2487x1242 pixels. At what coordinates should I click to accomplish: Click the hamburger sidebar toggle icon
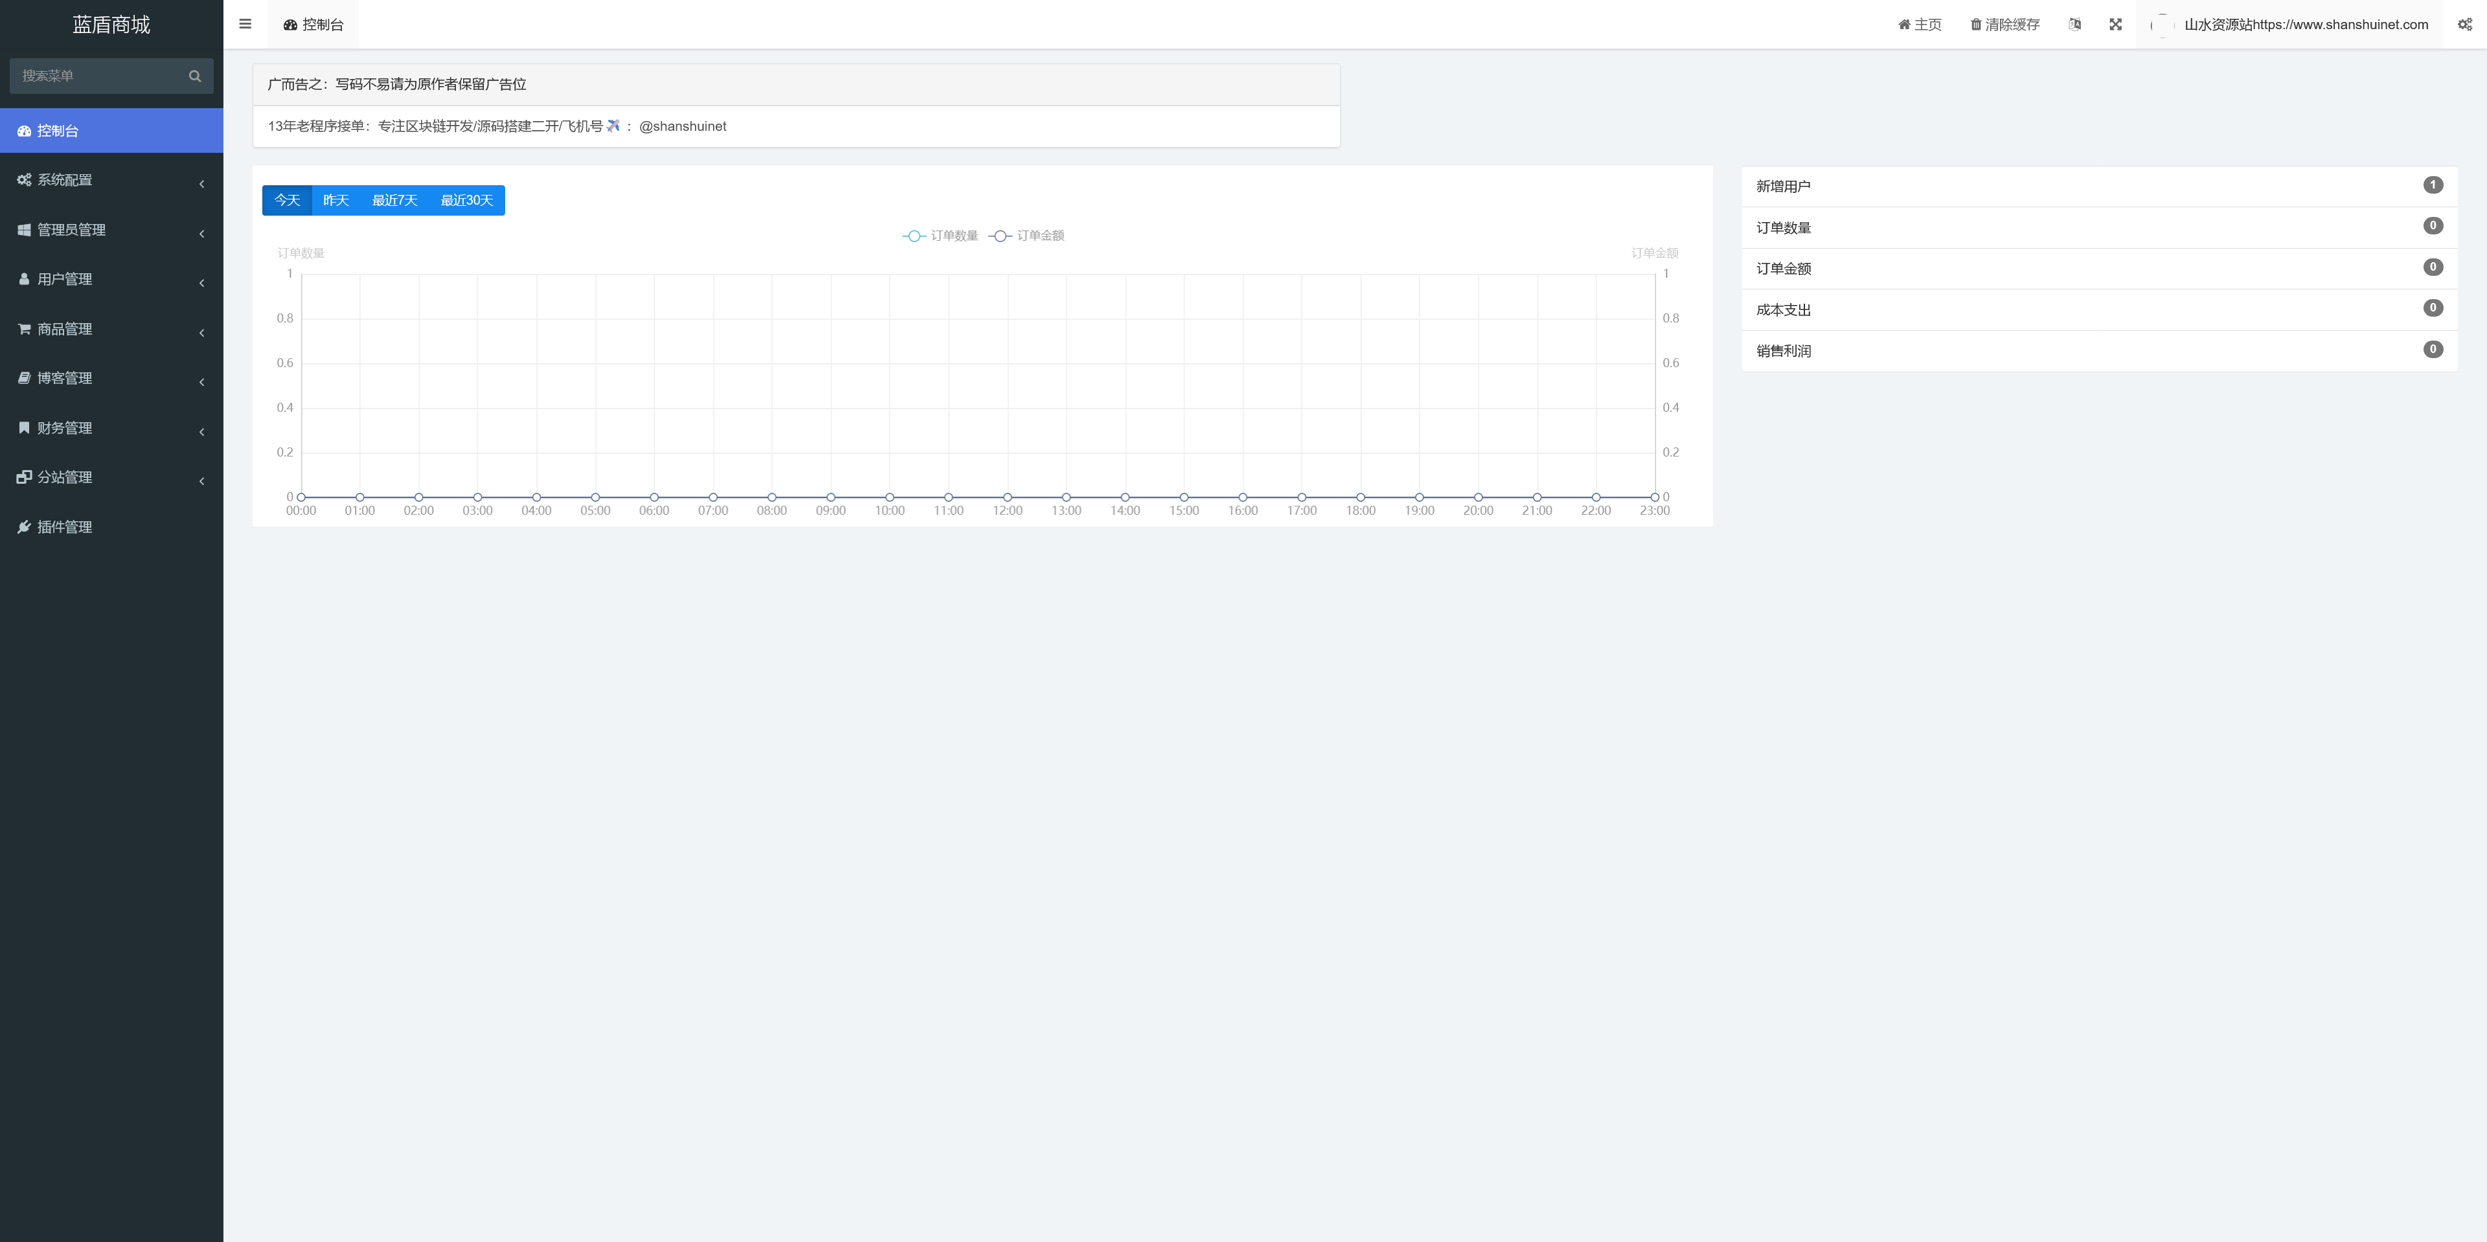tap(245, 24)
